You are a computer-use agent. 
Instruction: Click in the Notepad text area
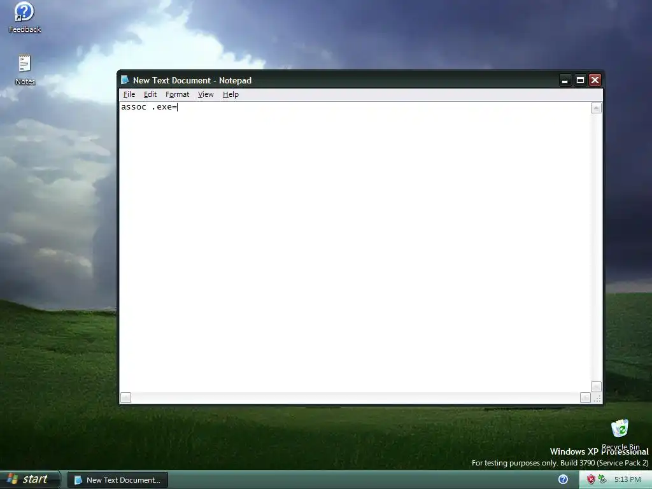pos(355,247)
